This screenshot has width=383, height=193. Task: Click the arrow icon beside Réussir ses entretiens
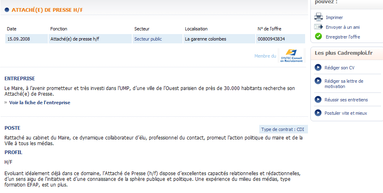tap(318, 99)
